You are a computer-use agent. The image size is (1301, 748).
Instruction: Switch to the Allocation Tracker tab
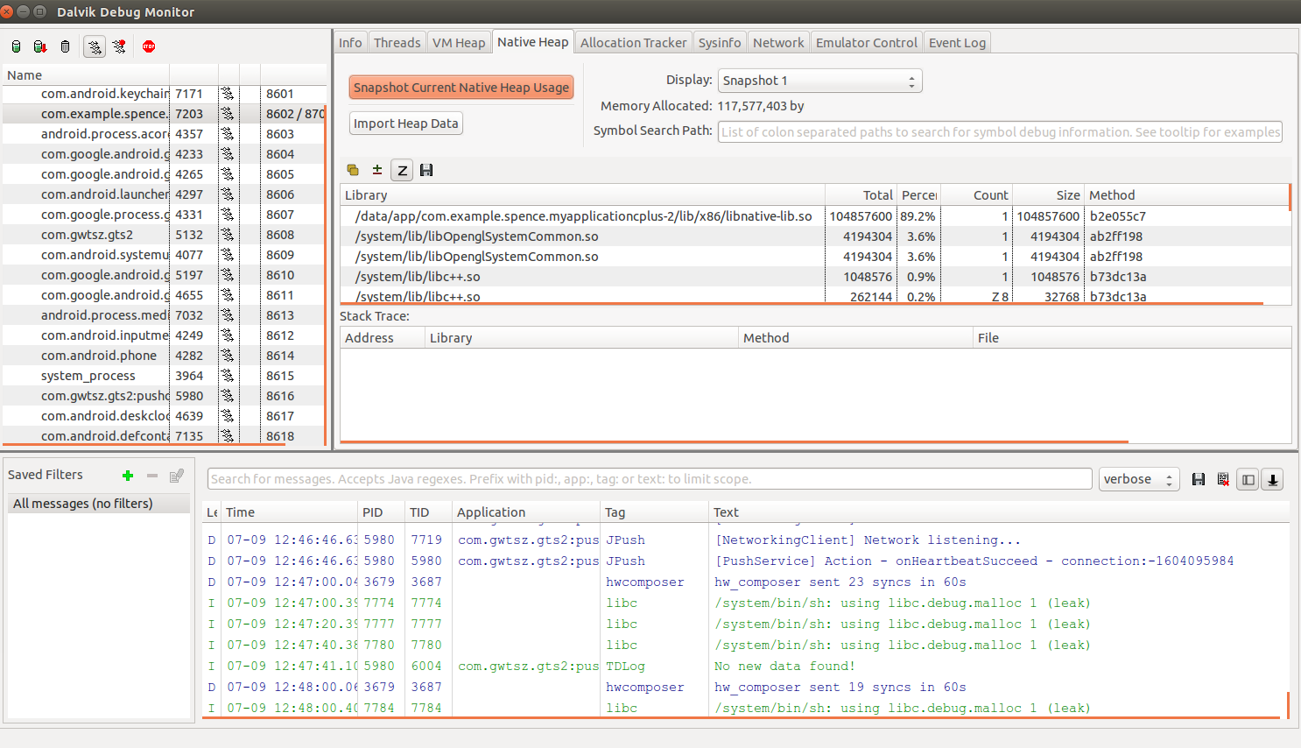633,43
